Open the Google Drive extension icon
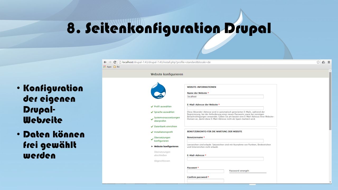The image size is (338, 190). [323, 62]
